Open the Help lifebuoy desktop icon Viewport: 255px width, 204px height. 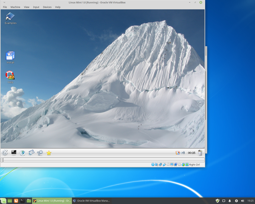click(10, 77)
